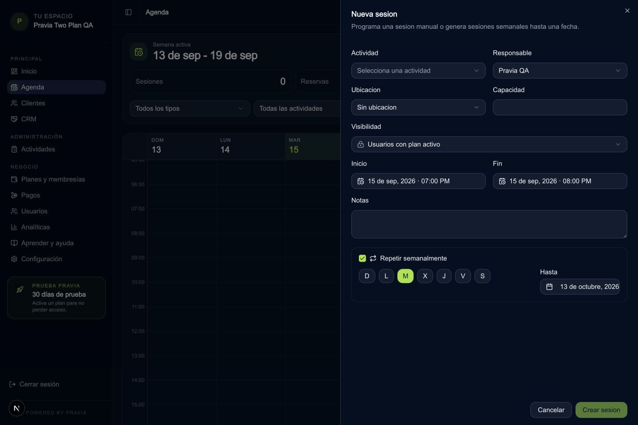Toggle the V (viernes) day button
This screenshot has height=425, width=638.
pos(463,276)
